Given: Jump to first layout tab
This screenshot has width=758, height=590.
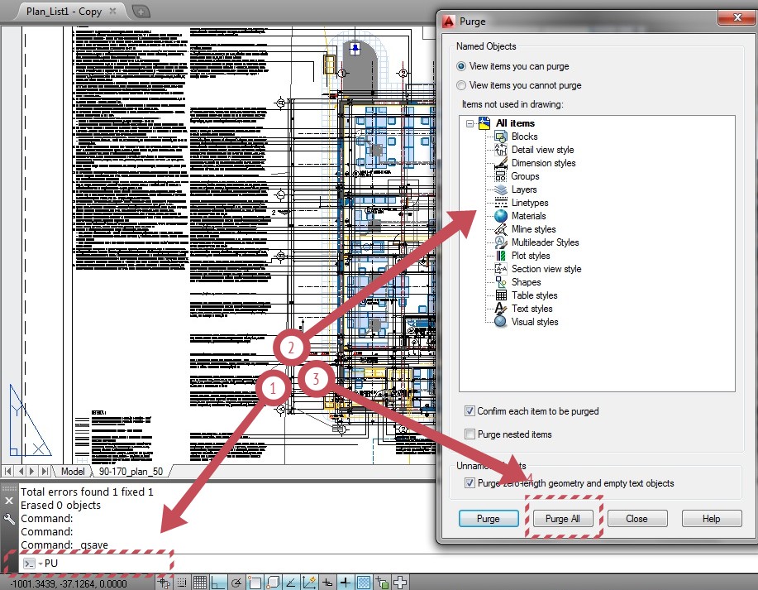Looking at the screenshot, I should pos(8,471).
